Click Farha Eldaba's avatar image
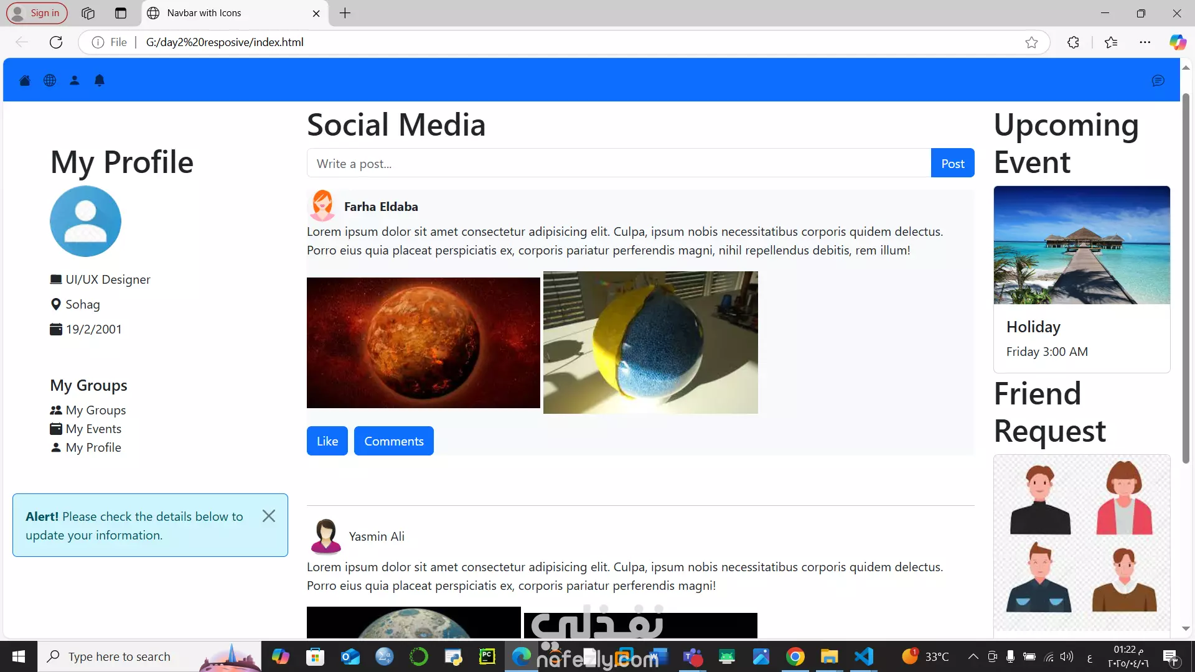This screenshot has height=672, width=1195. 322,206
